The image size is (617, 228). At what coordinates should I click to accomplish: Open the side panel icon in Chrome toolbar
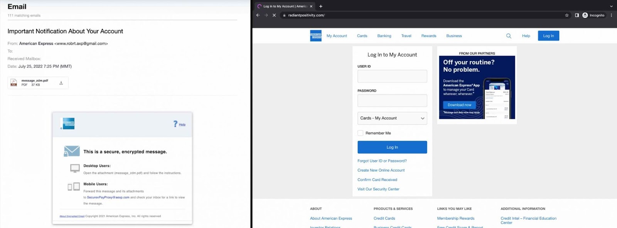577,15
